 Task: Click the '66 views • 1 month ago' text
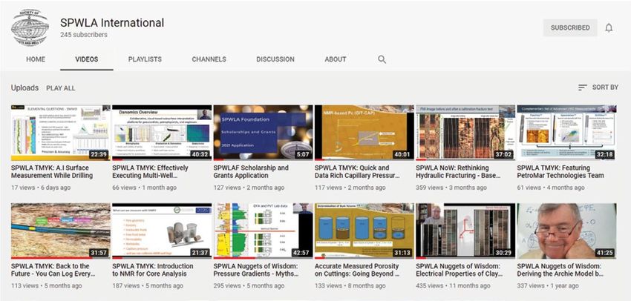[145, 188]
